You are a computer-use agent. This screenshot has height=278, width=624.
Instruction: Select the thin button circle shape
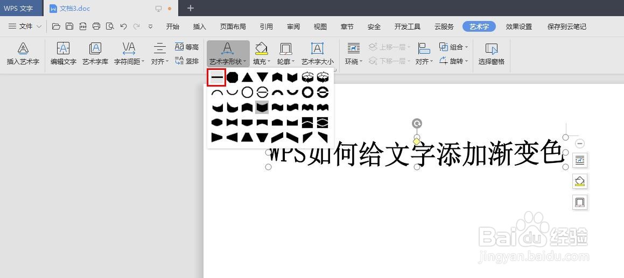tap(262, 92)
